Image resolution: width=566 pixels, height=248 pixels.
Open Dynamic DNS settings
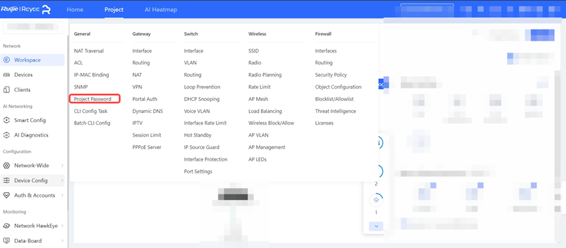pyautogui.click(x=148, y=111)
